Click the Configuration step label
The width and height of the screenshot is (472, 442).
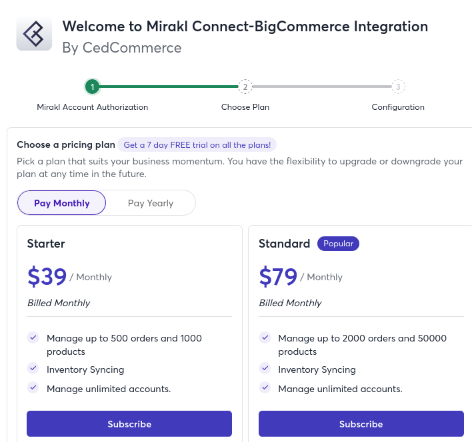(398, 107)
